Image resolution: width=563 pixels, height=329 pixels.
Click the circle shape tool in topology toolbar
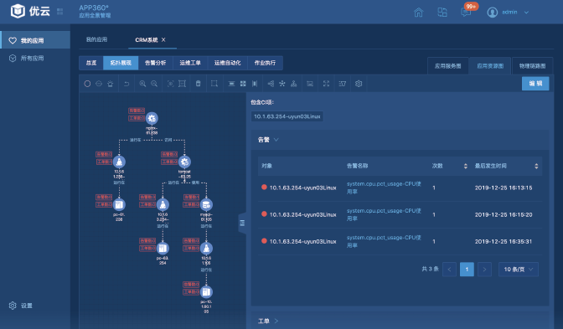(x=87, y=84)
